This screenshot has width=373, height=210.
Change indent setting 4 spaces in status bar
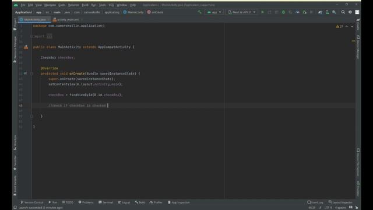click(340, 208)
